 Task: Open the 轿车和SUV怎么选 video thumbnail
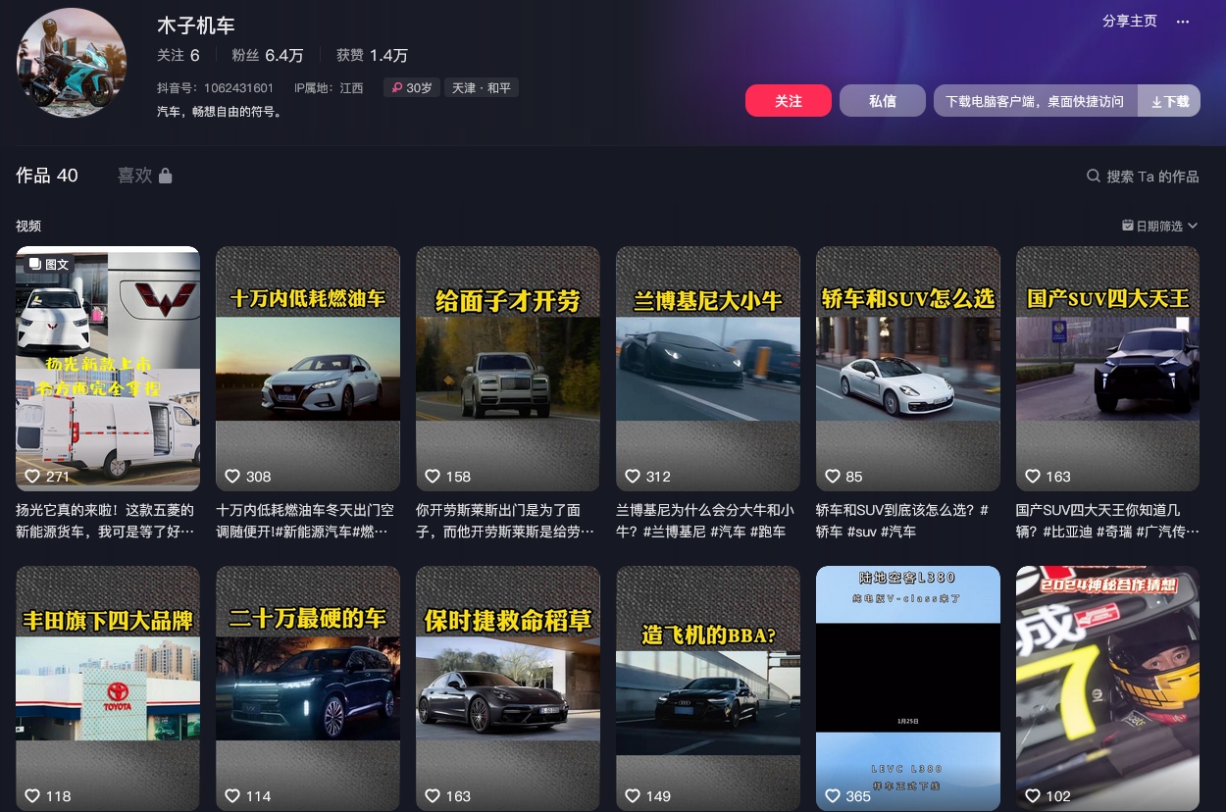908,369
